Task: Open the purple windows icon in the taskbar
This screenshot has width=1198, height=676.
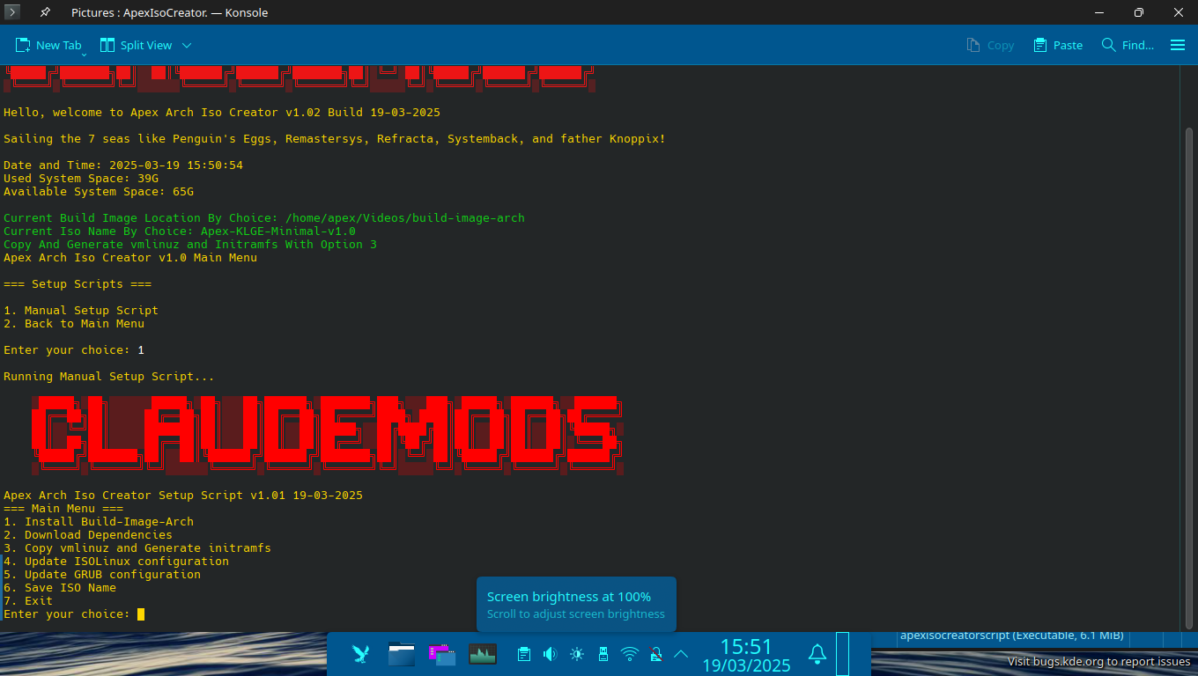Action: pos(442,654)
